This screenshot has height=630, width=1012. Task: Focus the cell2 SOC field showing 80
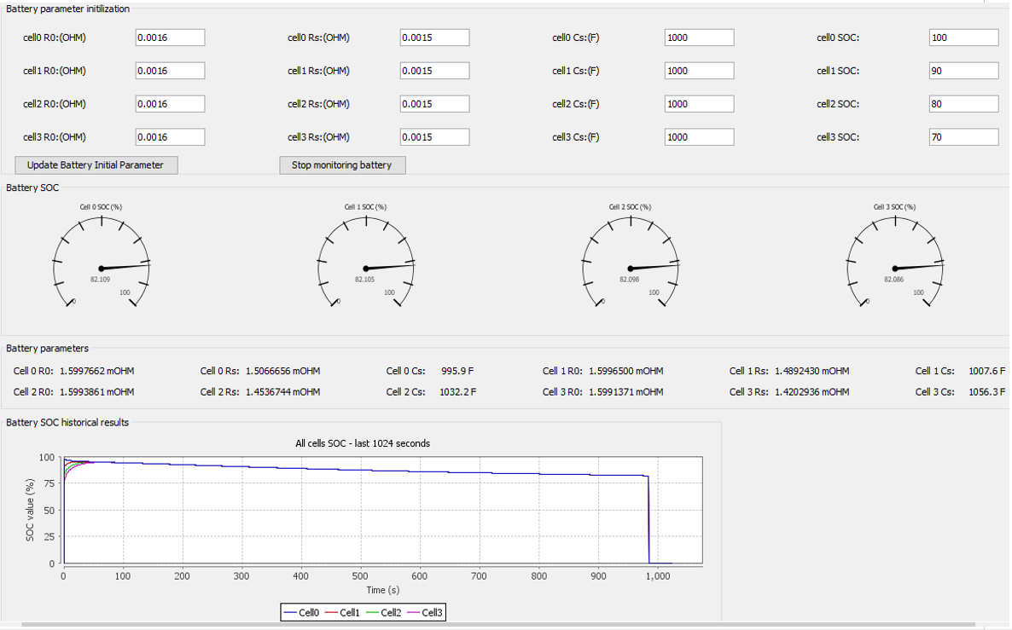963,104
